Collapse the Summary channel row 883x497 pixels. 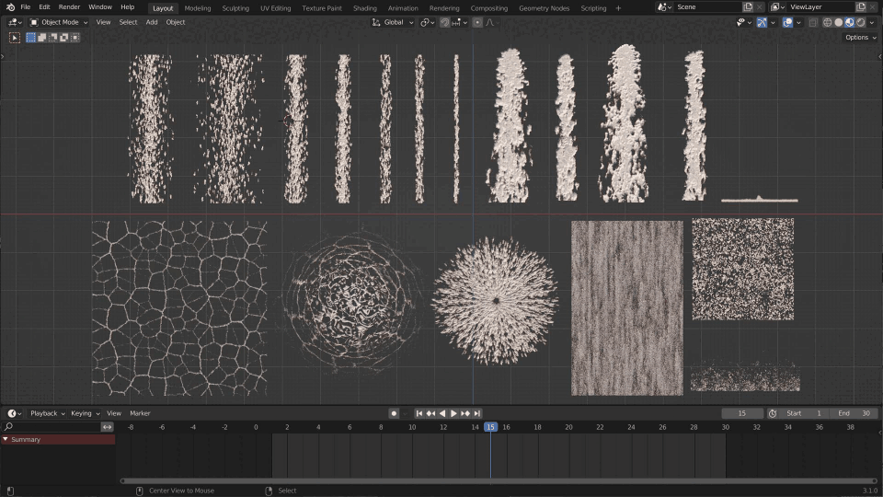coord(6,440)
